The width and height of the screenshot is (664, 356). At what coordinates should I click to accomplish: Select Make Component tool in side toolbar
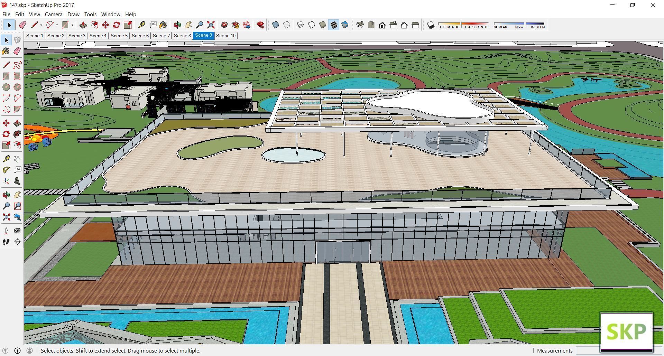[17, 40]
